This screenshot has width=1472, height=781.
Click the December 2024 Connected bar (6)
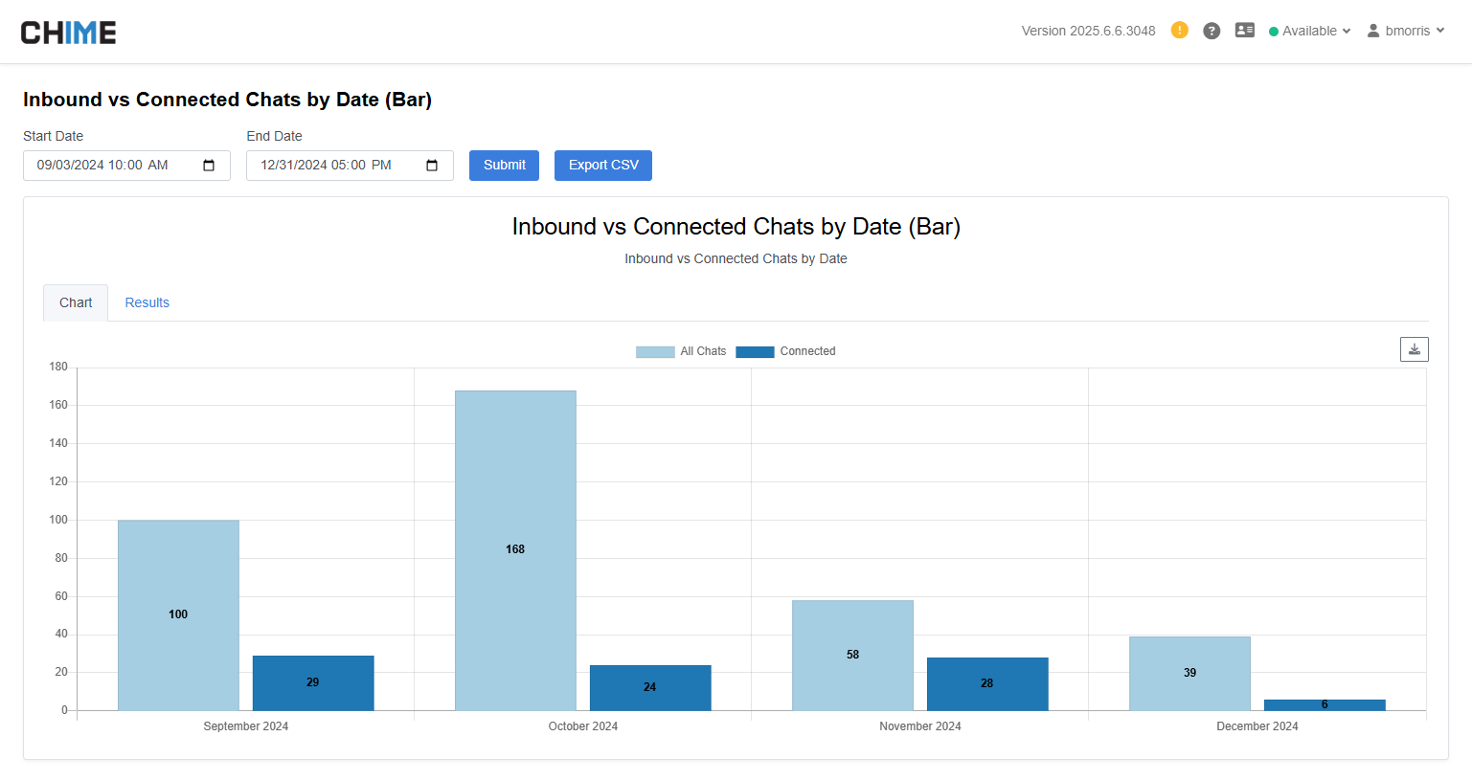coord(1325,705)
